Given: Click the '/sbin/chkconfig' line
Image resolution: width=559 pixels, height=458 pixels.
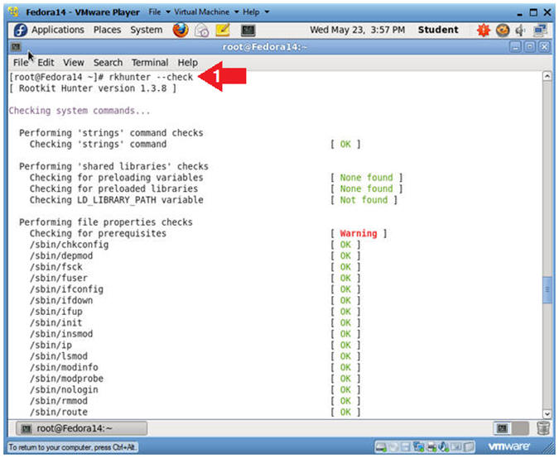Looking at the screenshot, I should [70, 245].
